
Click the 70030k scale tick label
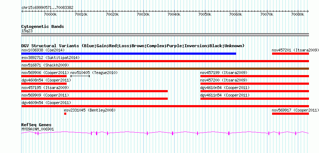coord(143,14)
